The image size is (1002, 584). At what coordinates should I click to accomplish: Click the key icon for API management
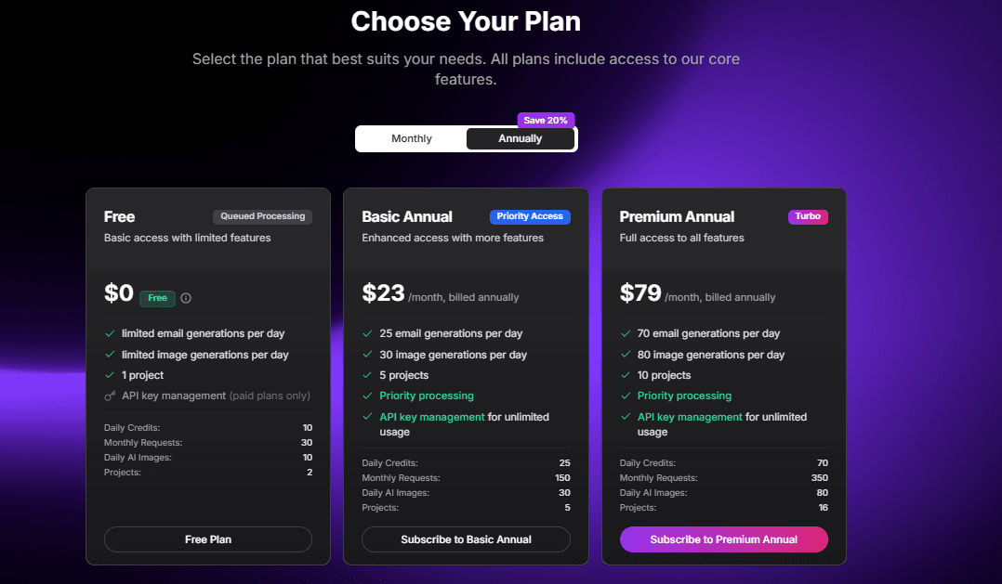pyautogui.click(x=110, y=396)
